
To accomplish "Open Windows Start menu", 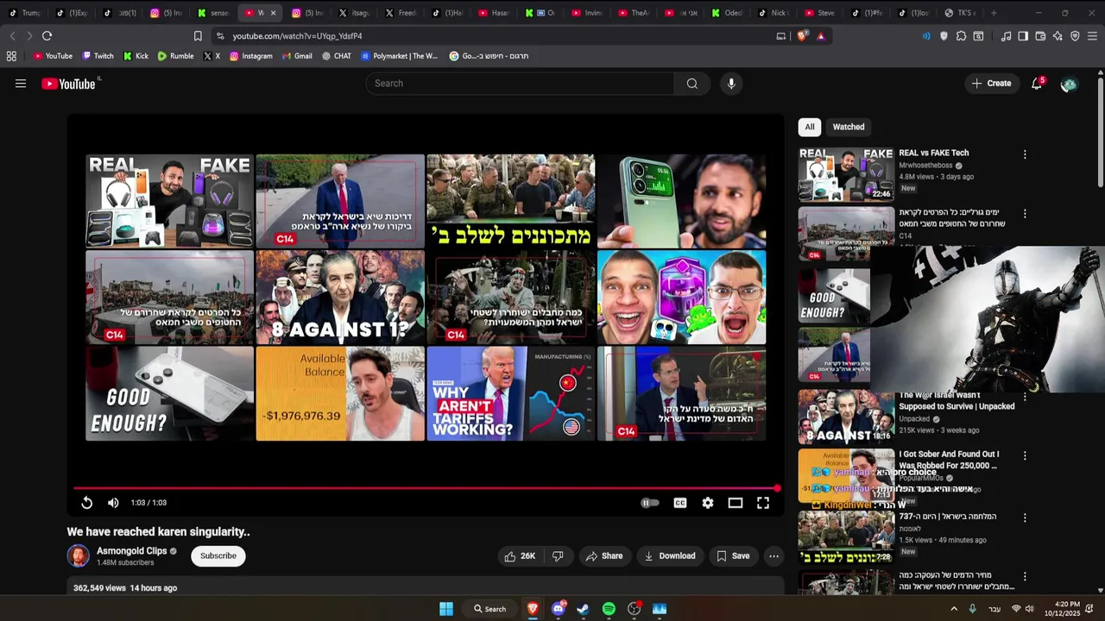I will [446, 609].
